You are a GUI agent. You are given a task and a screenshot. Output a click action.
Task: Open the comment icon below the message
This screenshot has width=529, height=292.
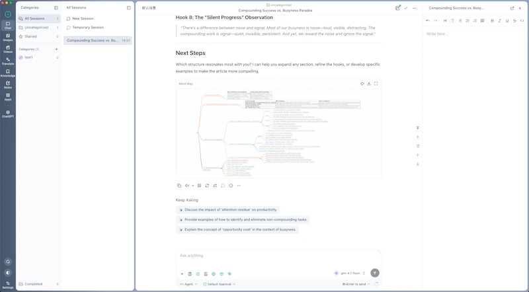point(223,186)
